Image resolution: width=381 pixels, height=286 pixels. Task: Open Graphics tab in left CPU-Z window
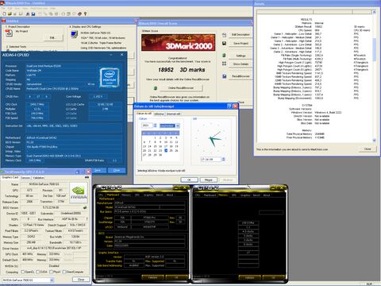(148, 195)
